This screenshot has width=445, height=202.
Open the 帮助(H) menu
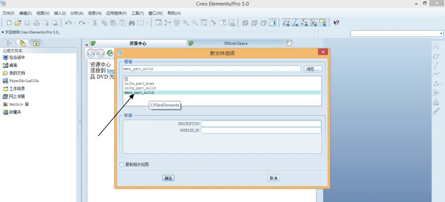[x=174, y=13]
